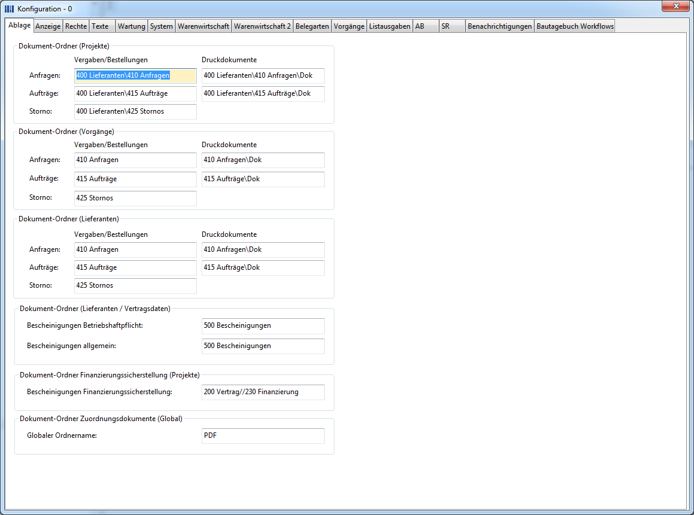This screenshot has width=694, height=515.
Task: Click 'Dokument-Ordner (Lieferanten / Vertragsdaten)' heading
Action: [x=95, y=309]
